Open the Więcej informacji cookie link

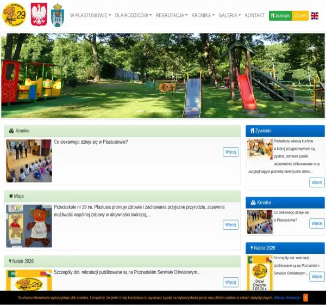[x=287, y=298]
